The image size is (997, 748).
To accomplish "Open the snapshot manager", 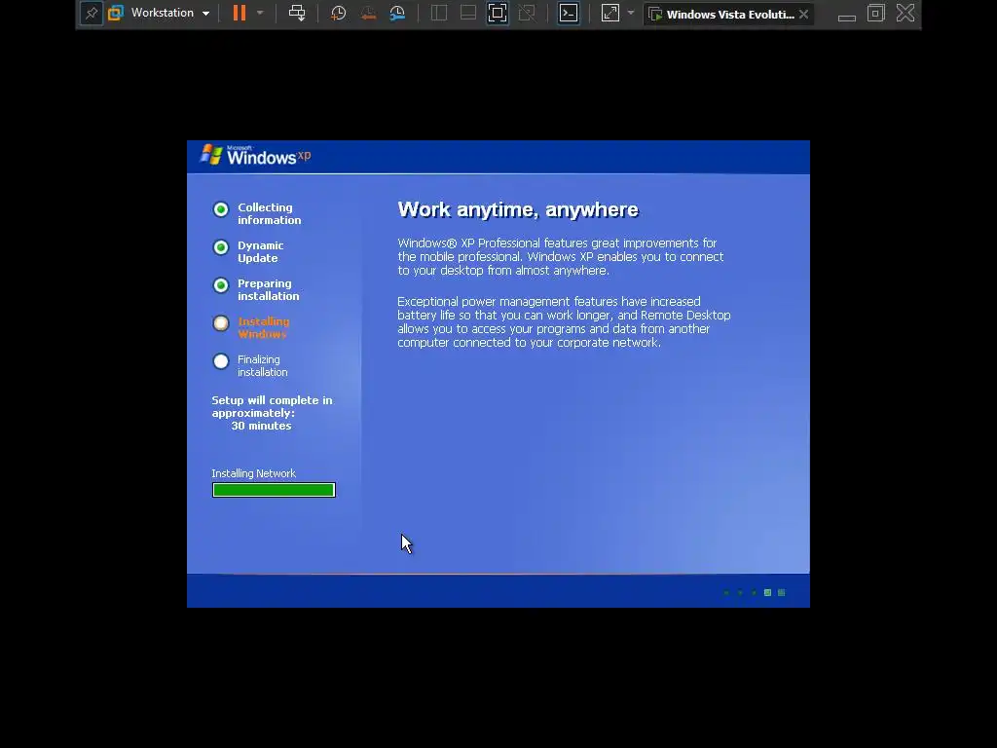I will click(x=397, y=13).
